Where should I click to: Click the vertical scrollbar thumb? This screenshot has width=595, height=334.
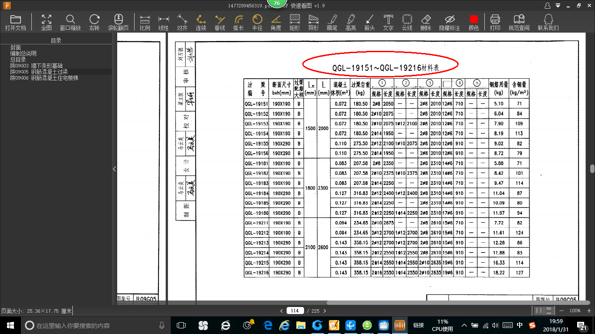[592, 169]
